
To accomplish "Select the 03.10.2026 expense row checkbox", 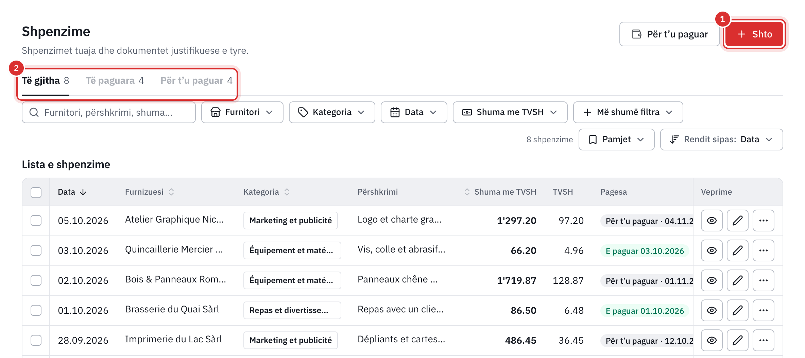I will [36, 250].
